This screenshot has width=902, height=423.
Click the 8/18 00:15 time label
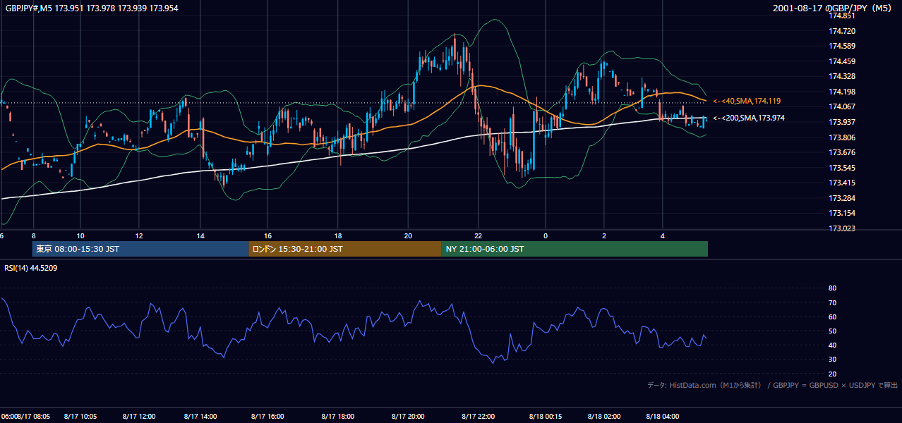pos(545,417)
